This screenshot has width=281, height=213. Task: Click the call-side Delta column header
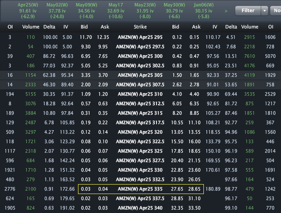tap(49, 27)
